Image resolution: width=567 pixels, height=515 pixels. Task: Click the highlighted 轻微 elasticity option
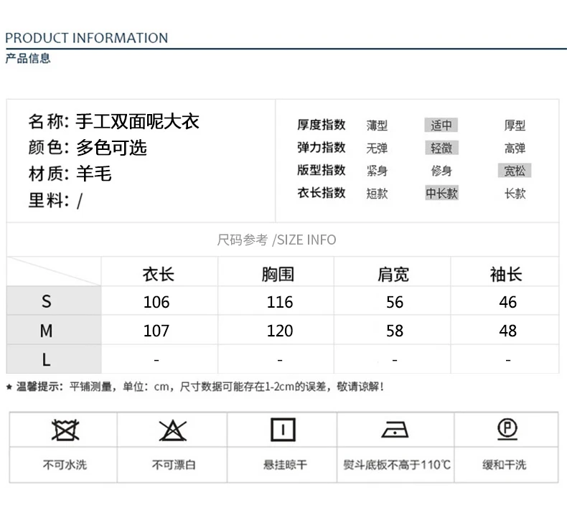click(441, 148)
